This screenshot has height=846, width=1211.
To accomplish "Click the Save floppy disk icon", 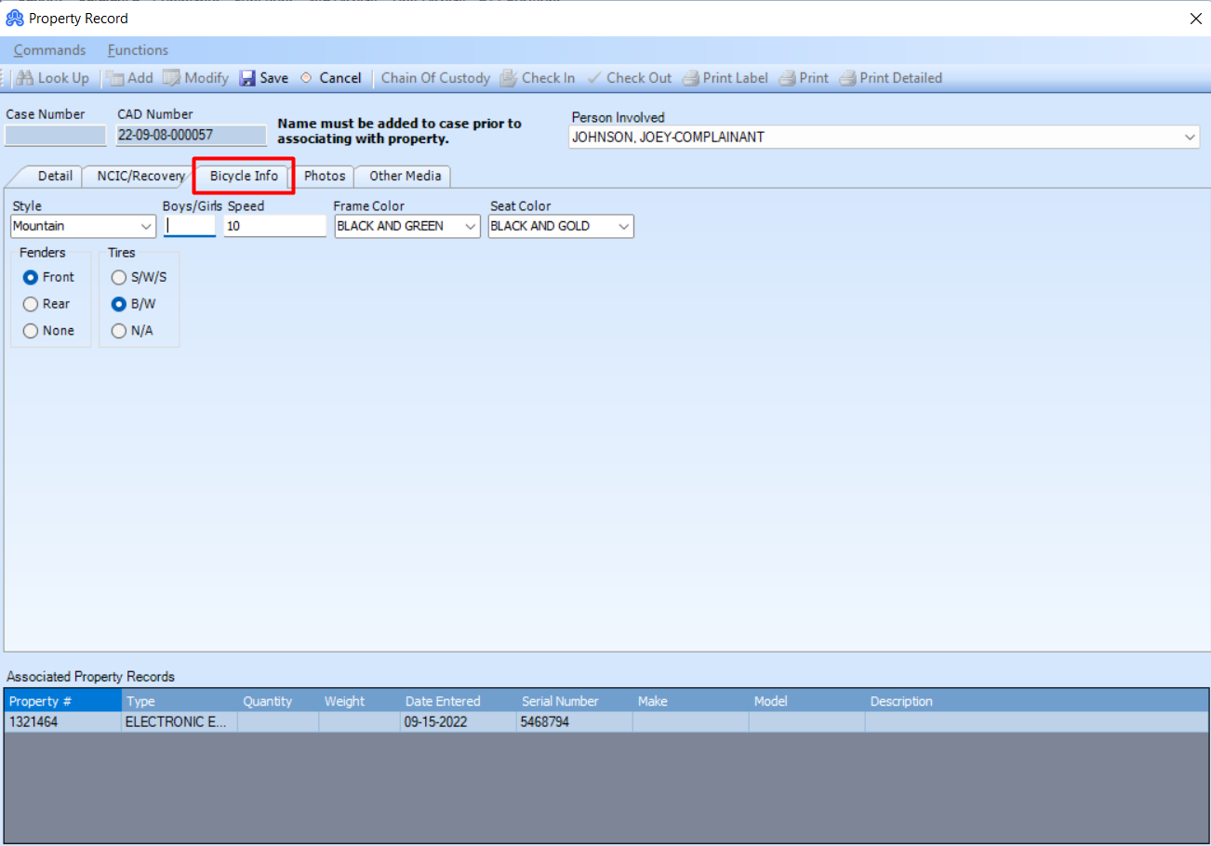I will pyautogui.click(x=247, y=78).
